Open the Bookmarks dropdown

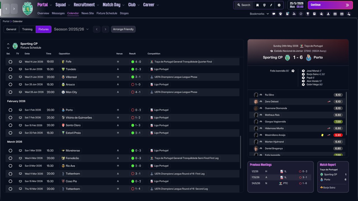point(259,14)
